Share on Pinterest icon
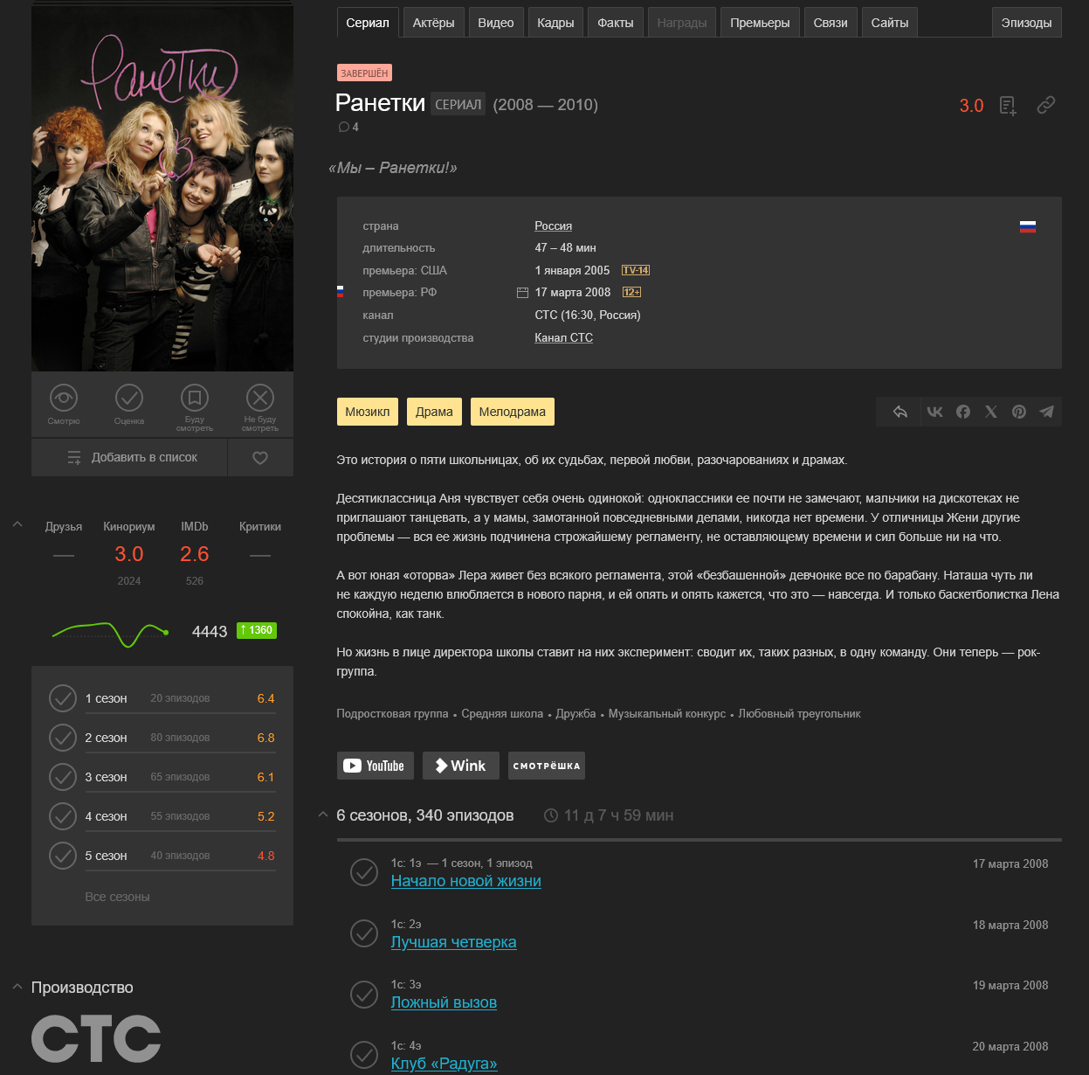Screen dimensions: 1089x1075 coord(1019,412)
